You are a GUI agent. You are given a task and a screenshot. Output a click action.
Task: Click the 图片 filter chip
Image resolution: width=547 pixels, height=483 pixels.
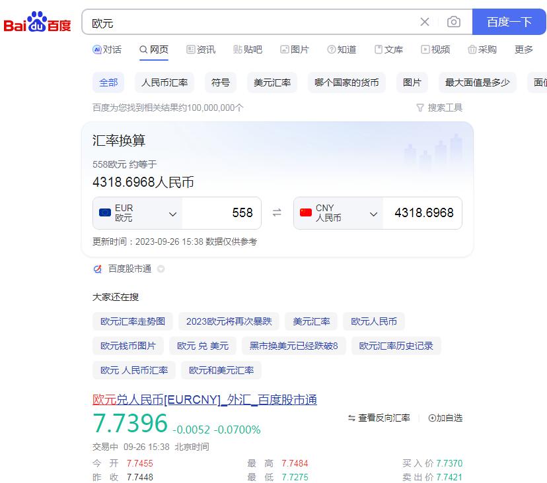click(412, 82)
